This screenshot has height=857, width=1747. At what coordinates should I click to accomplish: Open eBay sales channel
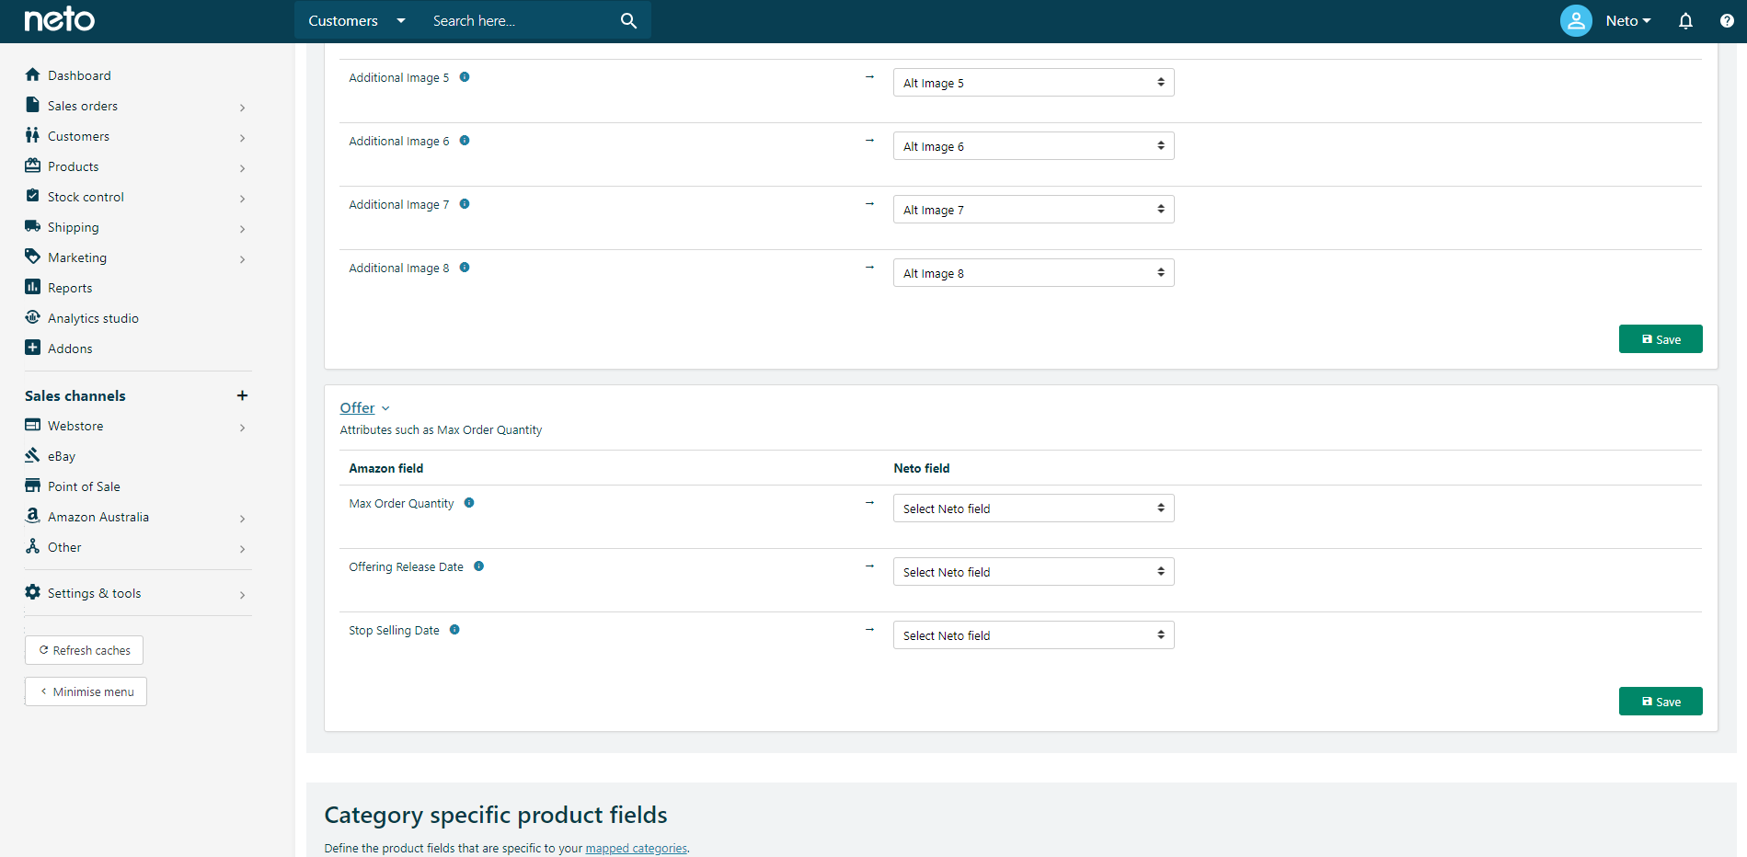coord(62,456)
